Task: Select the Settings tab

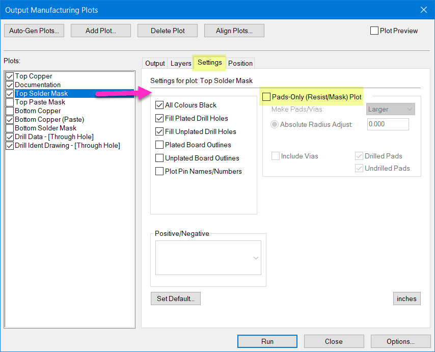Action: click(210, 63)
